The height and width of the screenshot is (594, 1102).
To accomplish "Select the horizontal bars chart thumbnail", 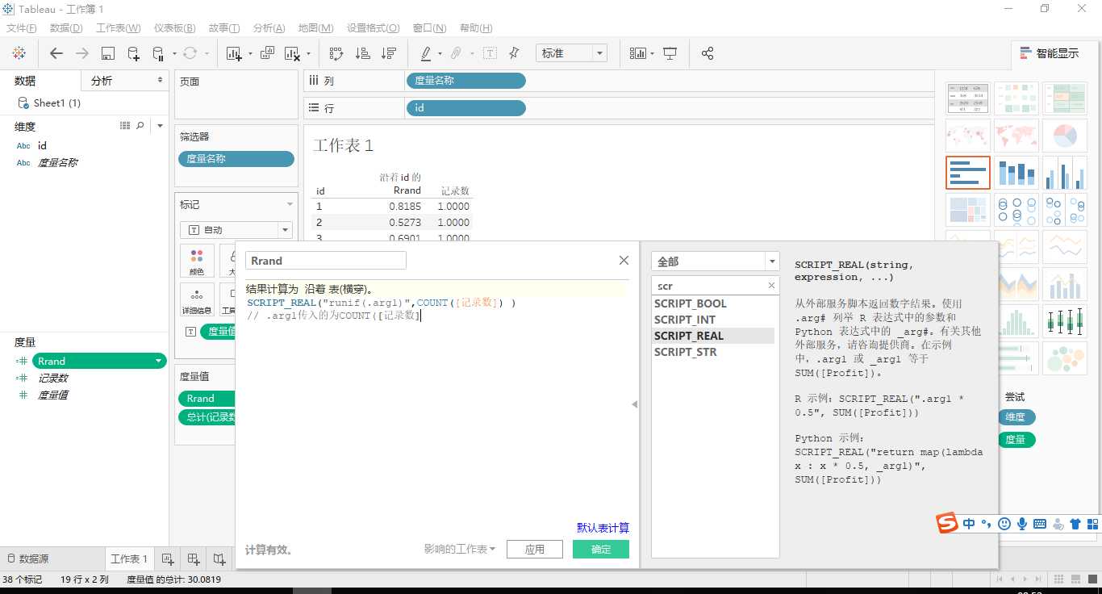I will 968,173.
